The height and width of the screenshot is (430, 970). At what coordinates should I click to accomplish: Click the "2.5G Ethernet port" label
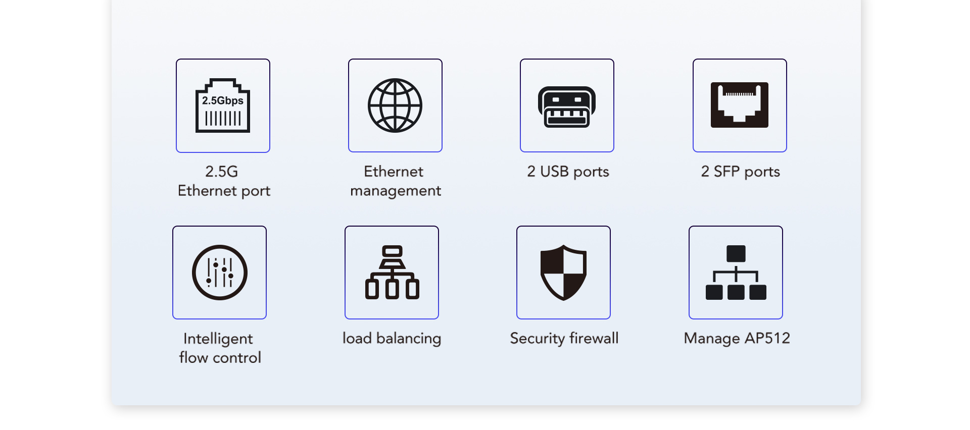[x=223, y=181]
